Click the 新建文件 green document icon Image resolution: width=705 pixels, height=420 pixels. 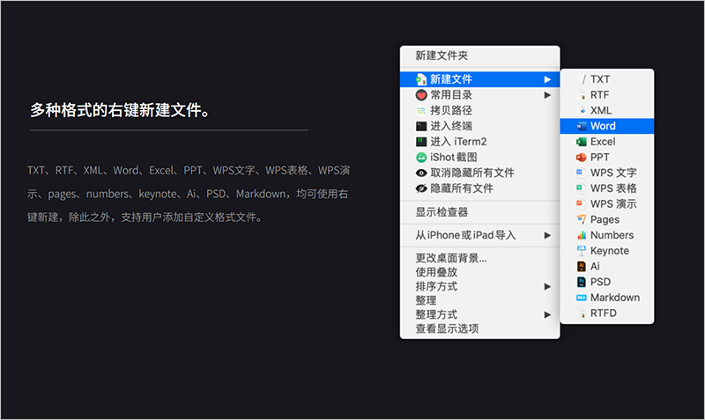coord(421,79)
